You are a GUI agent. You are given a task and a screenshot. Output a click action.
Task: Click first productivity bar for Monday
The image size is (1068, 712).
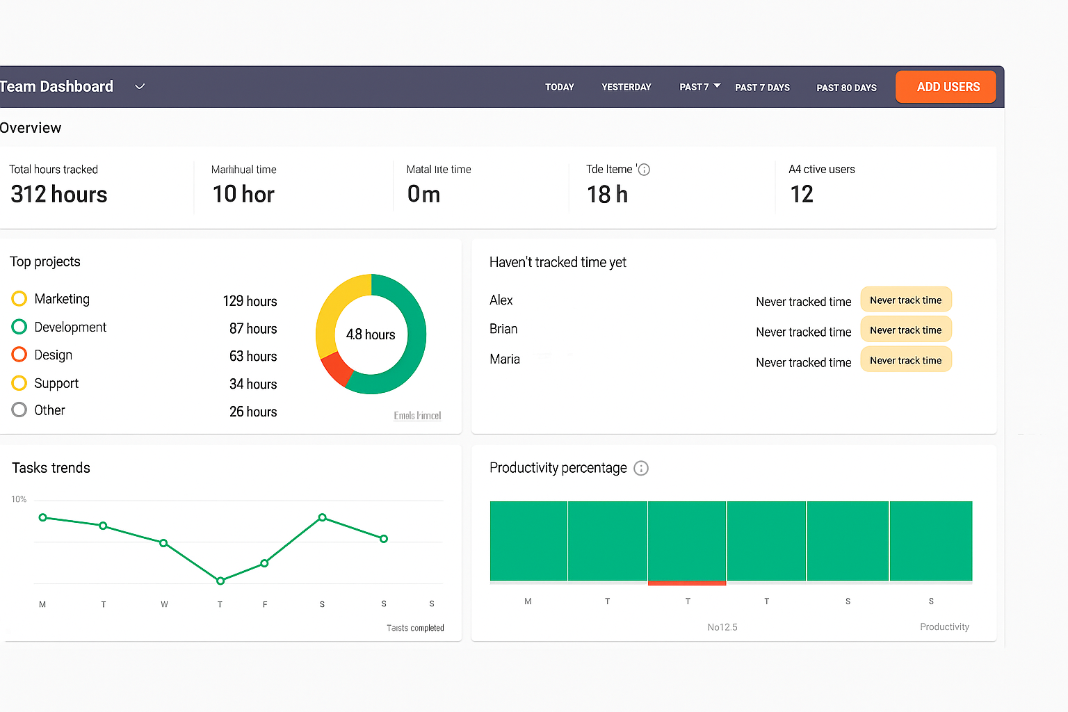click(528, 541)
